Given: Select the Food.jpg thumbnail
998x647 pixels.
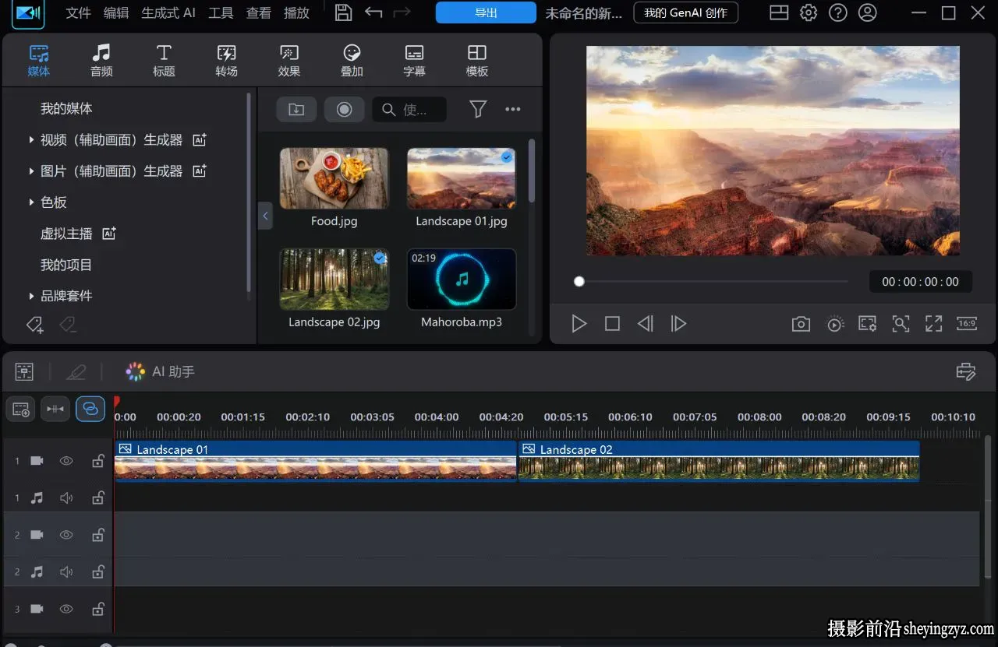Looking at the screenshot, I should (x=334, y=178).
